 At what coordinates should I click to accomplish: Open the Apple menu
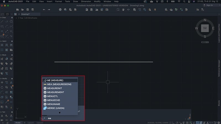coord(4,1)
